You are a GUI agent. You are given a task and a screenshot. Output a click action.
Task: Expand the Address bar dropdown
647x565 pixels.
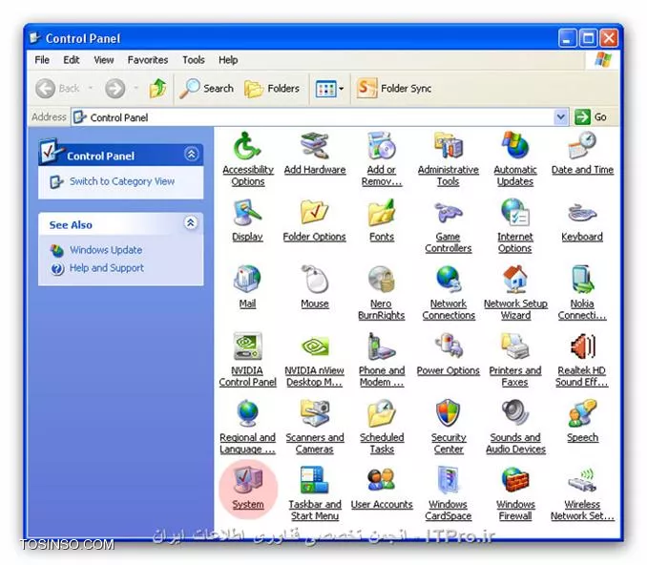560,117
